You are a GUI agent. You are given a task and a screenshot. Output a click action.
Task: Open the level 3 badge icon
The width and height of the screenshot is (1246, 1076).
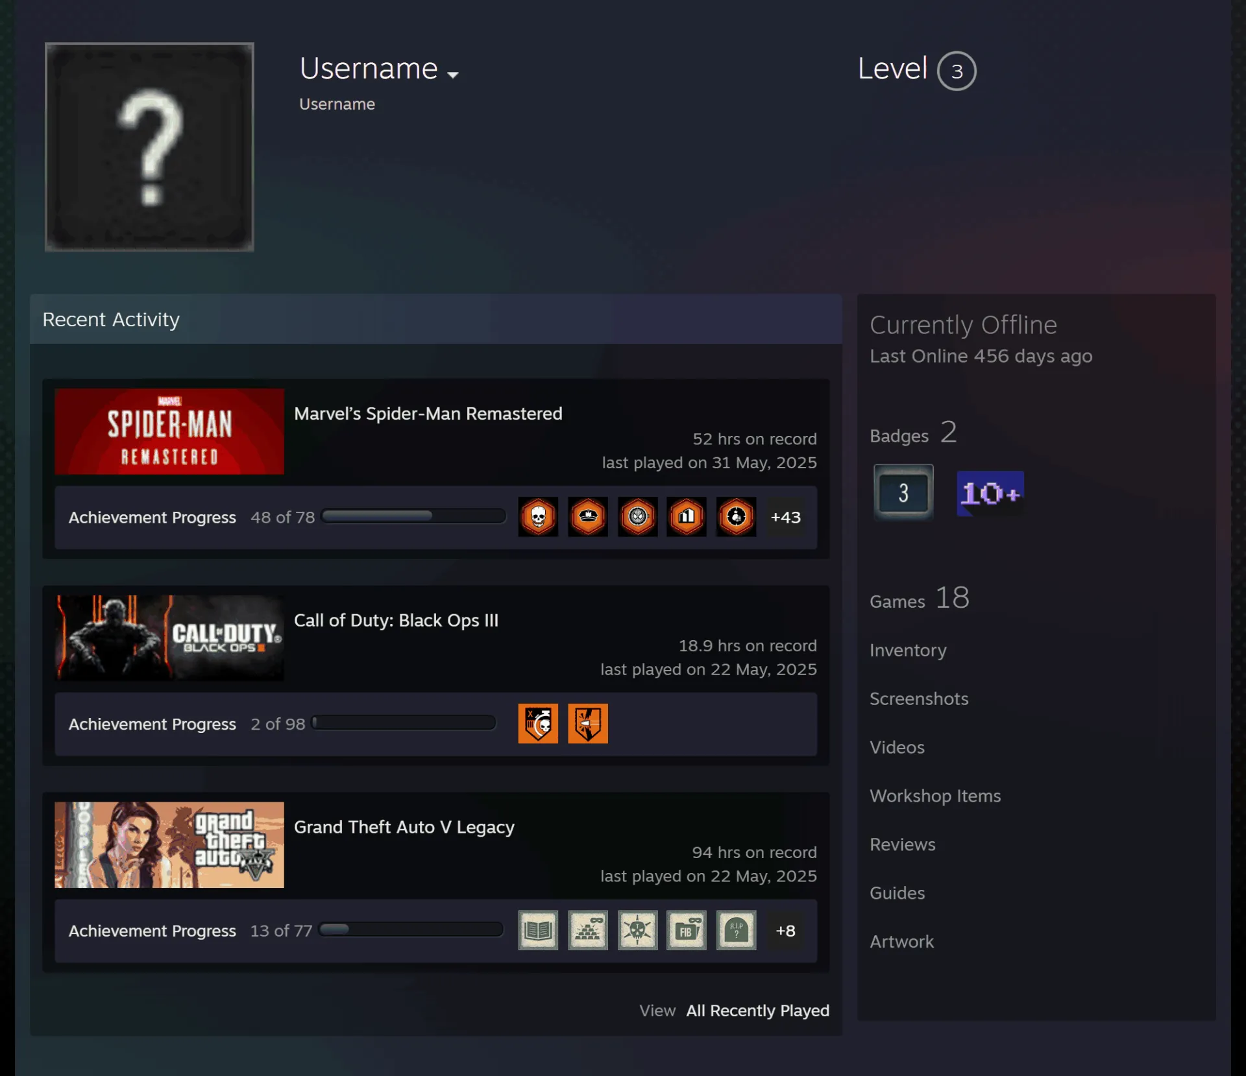pos(903,492)
